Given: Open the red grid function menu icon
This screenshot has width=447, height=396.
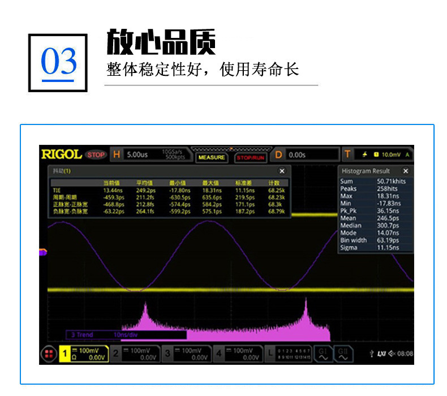Looking at the screenshot, I should [49, 354].
